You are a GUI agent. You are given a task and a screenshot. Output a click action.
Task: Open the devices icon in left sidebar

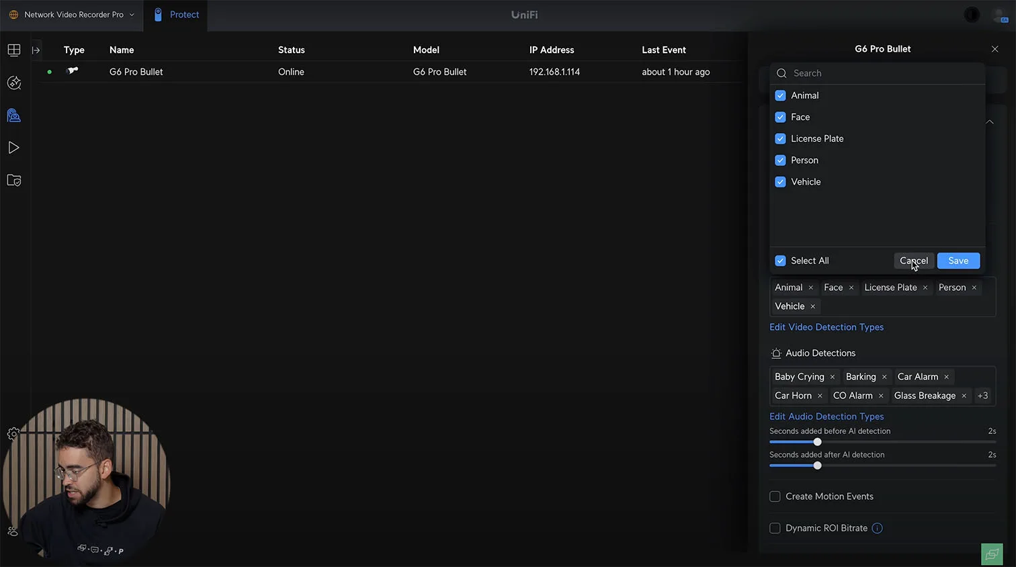point(14,116)
